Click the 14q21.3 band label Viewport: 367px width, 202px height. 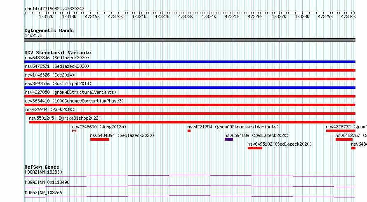pos(33,35)
